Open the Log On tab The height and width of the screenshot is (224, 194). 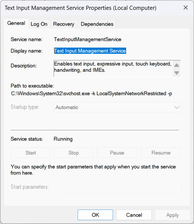(x=39, y=24)
